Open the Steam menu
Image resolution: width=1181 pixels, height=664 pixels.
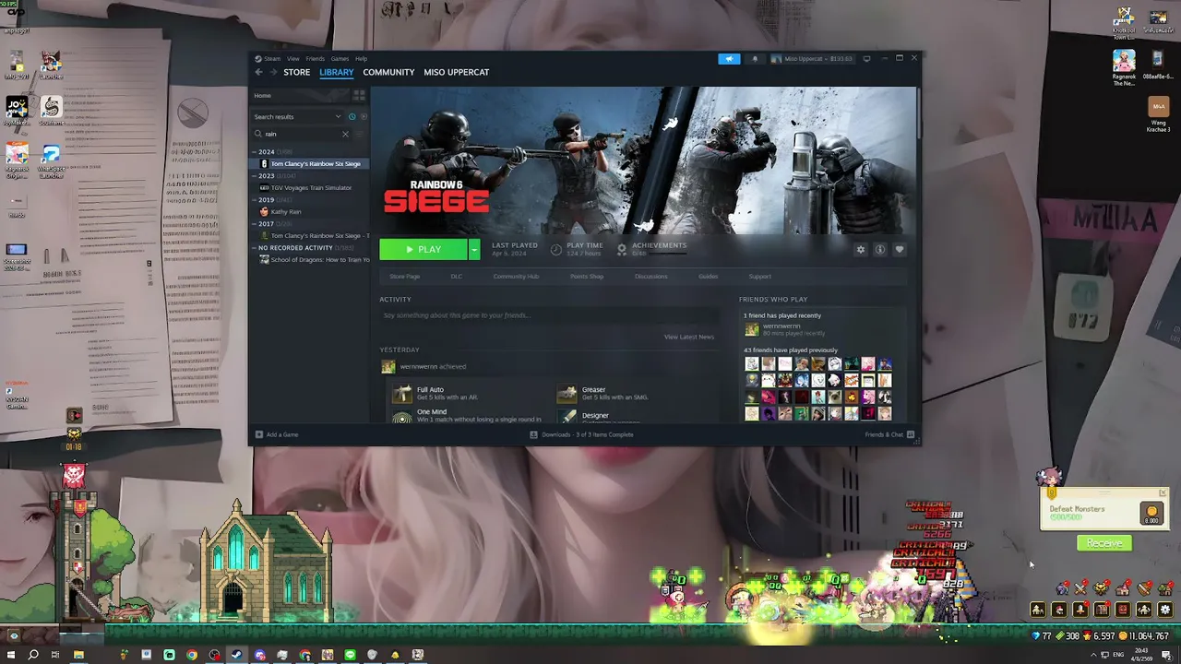tap(272, 59)
